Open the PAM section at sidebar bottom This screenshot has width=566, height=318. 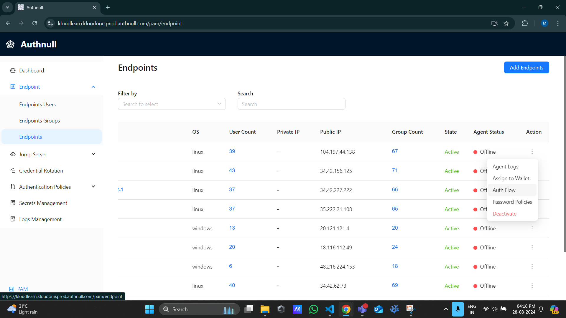[22, 289]
